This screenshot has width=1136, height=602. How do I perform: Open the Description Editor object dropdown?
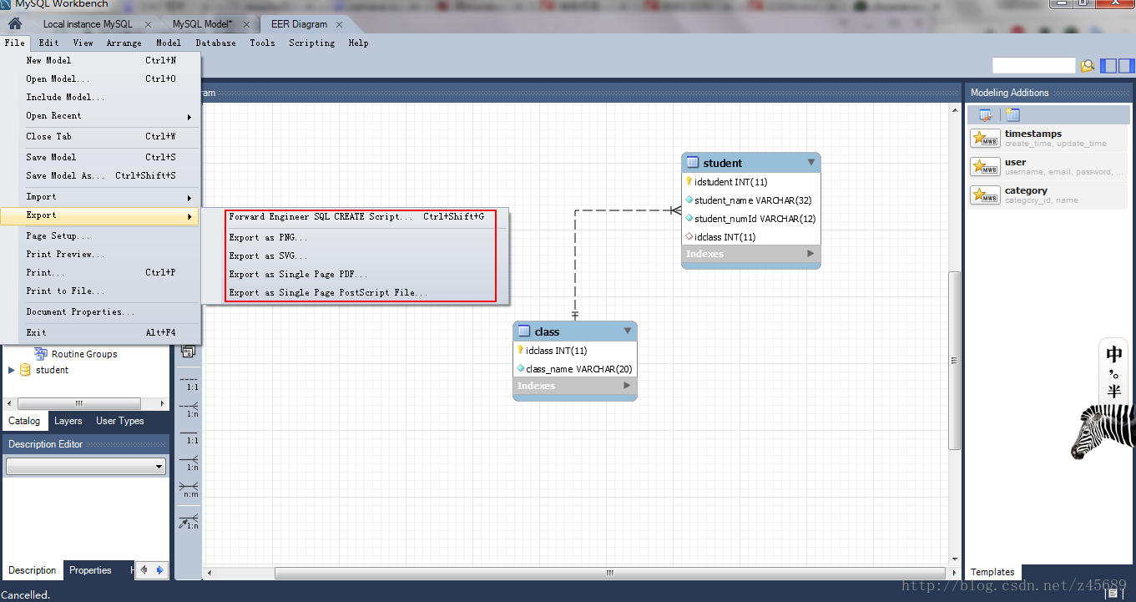coord(85,467)
